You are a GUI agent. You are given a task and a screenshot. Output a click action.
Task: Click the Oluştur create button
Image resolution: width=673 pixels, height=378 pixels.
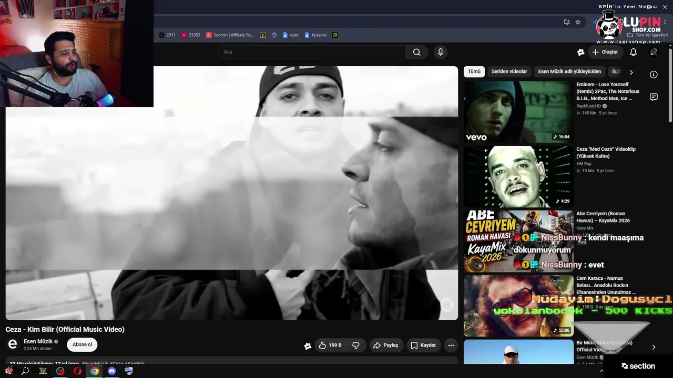coord(605,52)
